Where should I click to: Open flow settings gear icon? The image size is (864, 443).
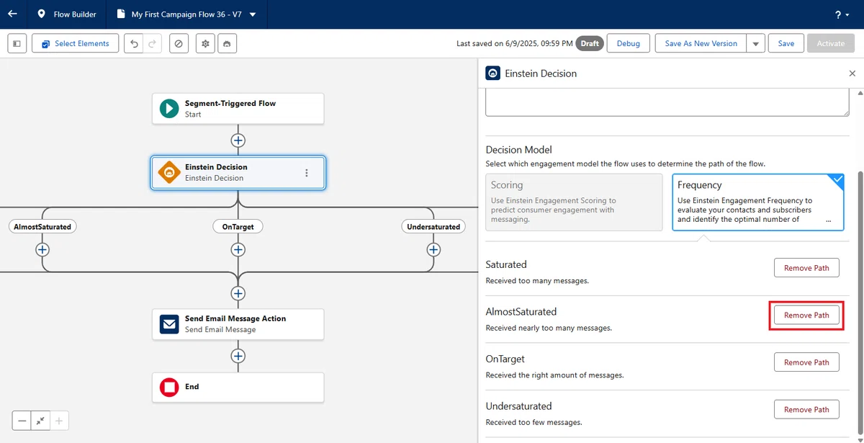[206, 43]
